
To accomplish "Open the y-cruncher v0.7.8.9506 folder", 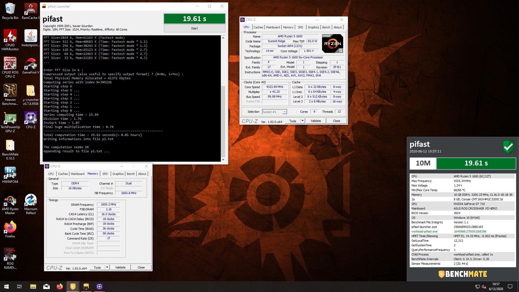I will click(31, 95).
